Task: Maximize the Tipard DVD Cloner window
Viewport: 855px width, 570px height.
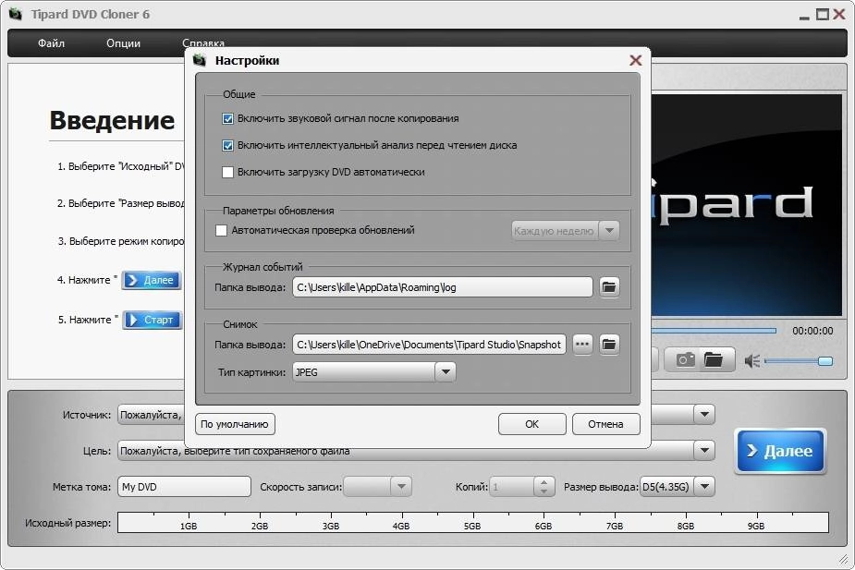Action: [x=823, y=14]
